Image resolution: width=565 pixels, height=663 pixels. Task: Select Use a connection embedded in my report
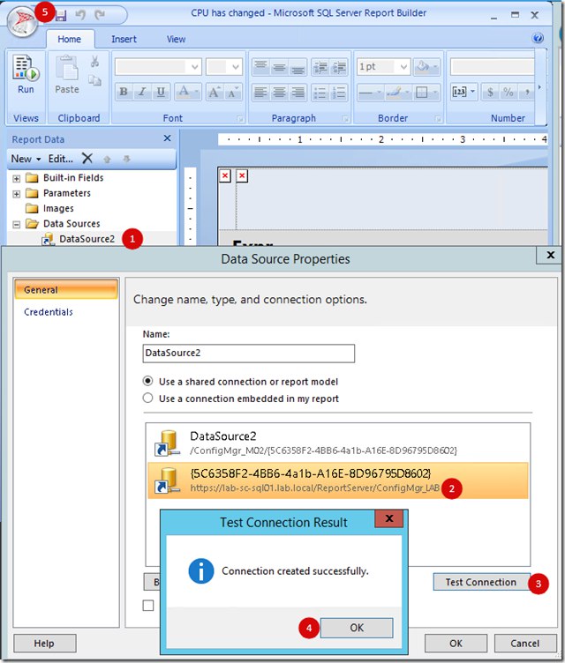click(x=147, y=398)
